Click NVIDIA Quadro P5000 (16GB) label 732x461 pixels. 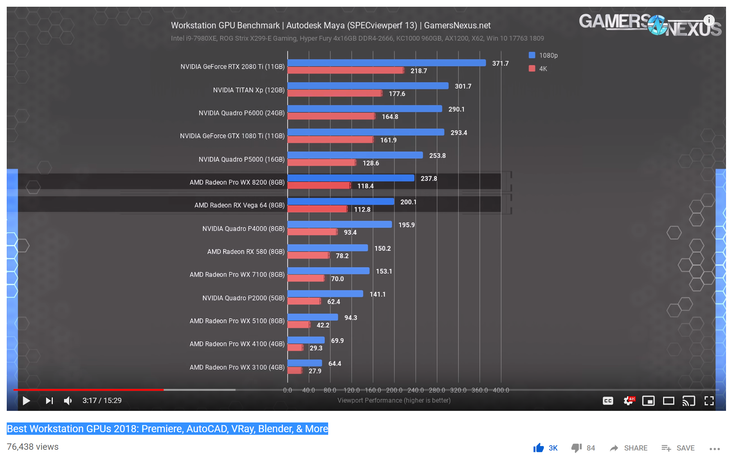pyautogui.click(x=242, y=159)
